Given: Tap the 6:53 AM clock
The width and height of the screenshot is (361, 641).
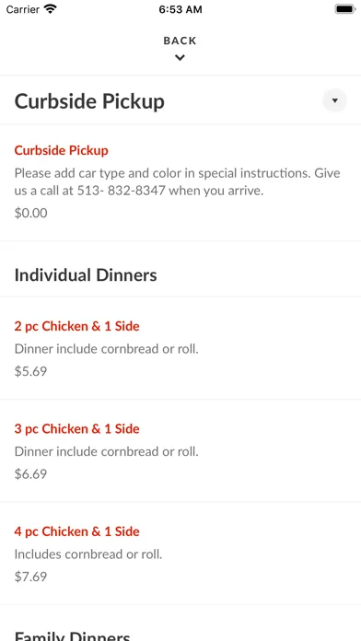Looking at the screenshot, I should point(180,9).
